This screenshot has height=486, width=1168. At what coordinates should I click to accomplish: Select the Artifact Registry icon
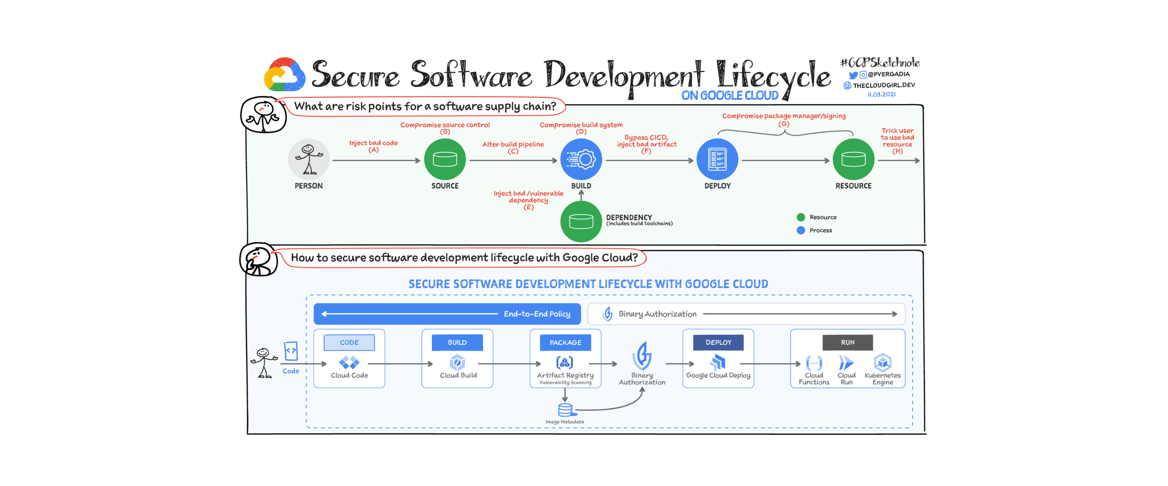click(x=565, y=362)
